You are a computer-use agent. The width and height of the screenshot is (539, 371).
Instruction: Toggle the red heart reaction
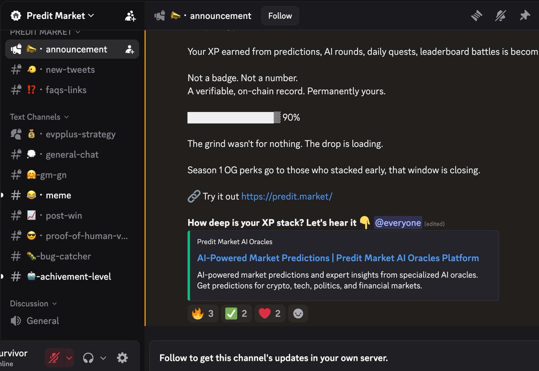click(270, 314)
